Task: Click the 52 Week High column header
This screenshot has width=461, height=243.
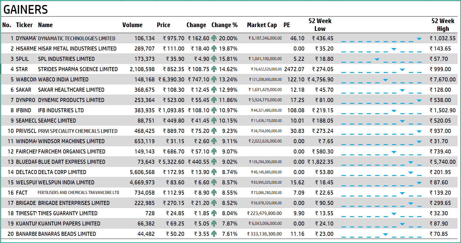Action: coord(443,25)
